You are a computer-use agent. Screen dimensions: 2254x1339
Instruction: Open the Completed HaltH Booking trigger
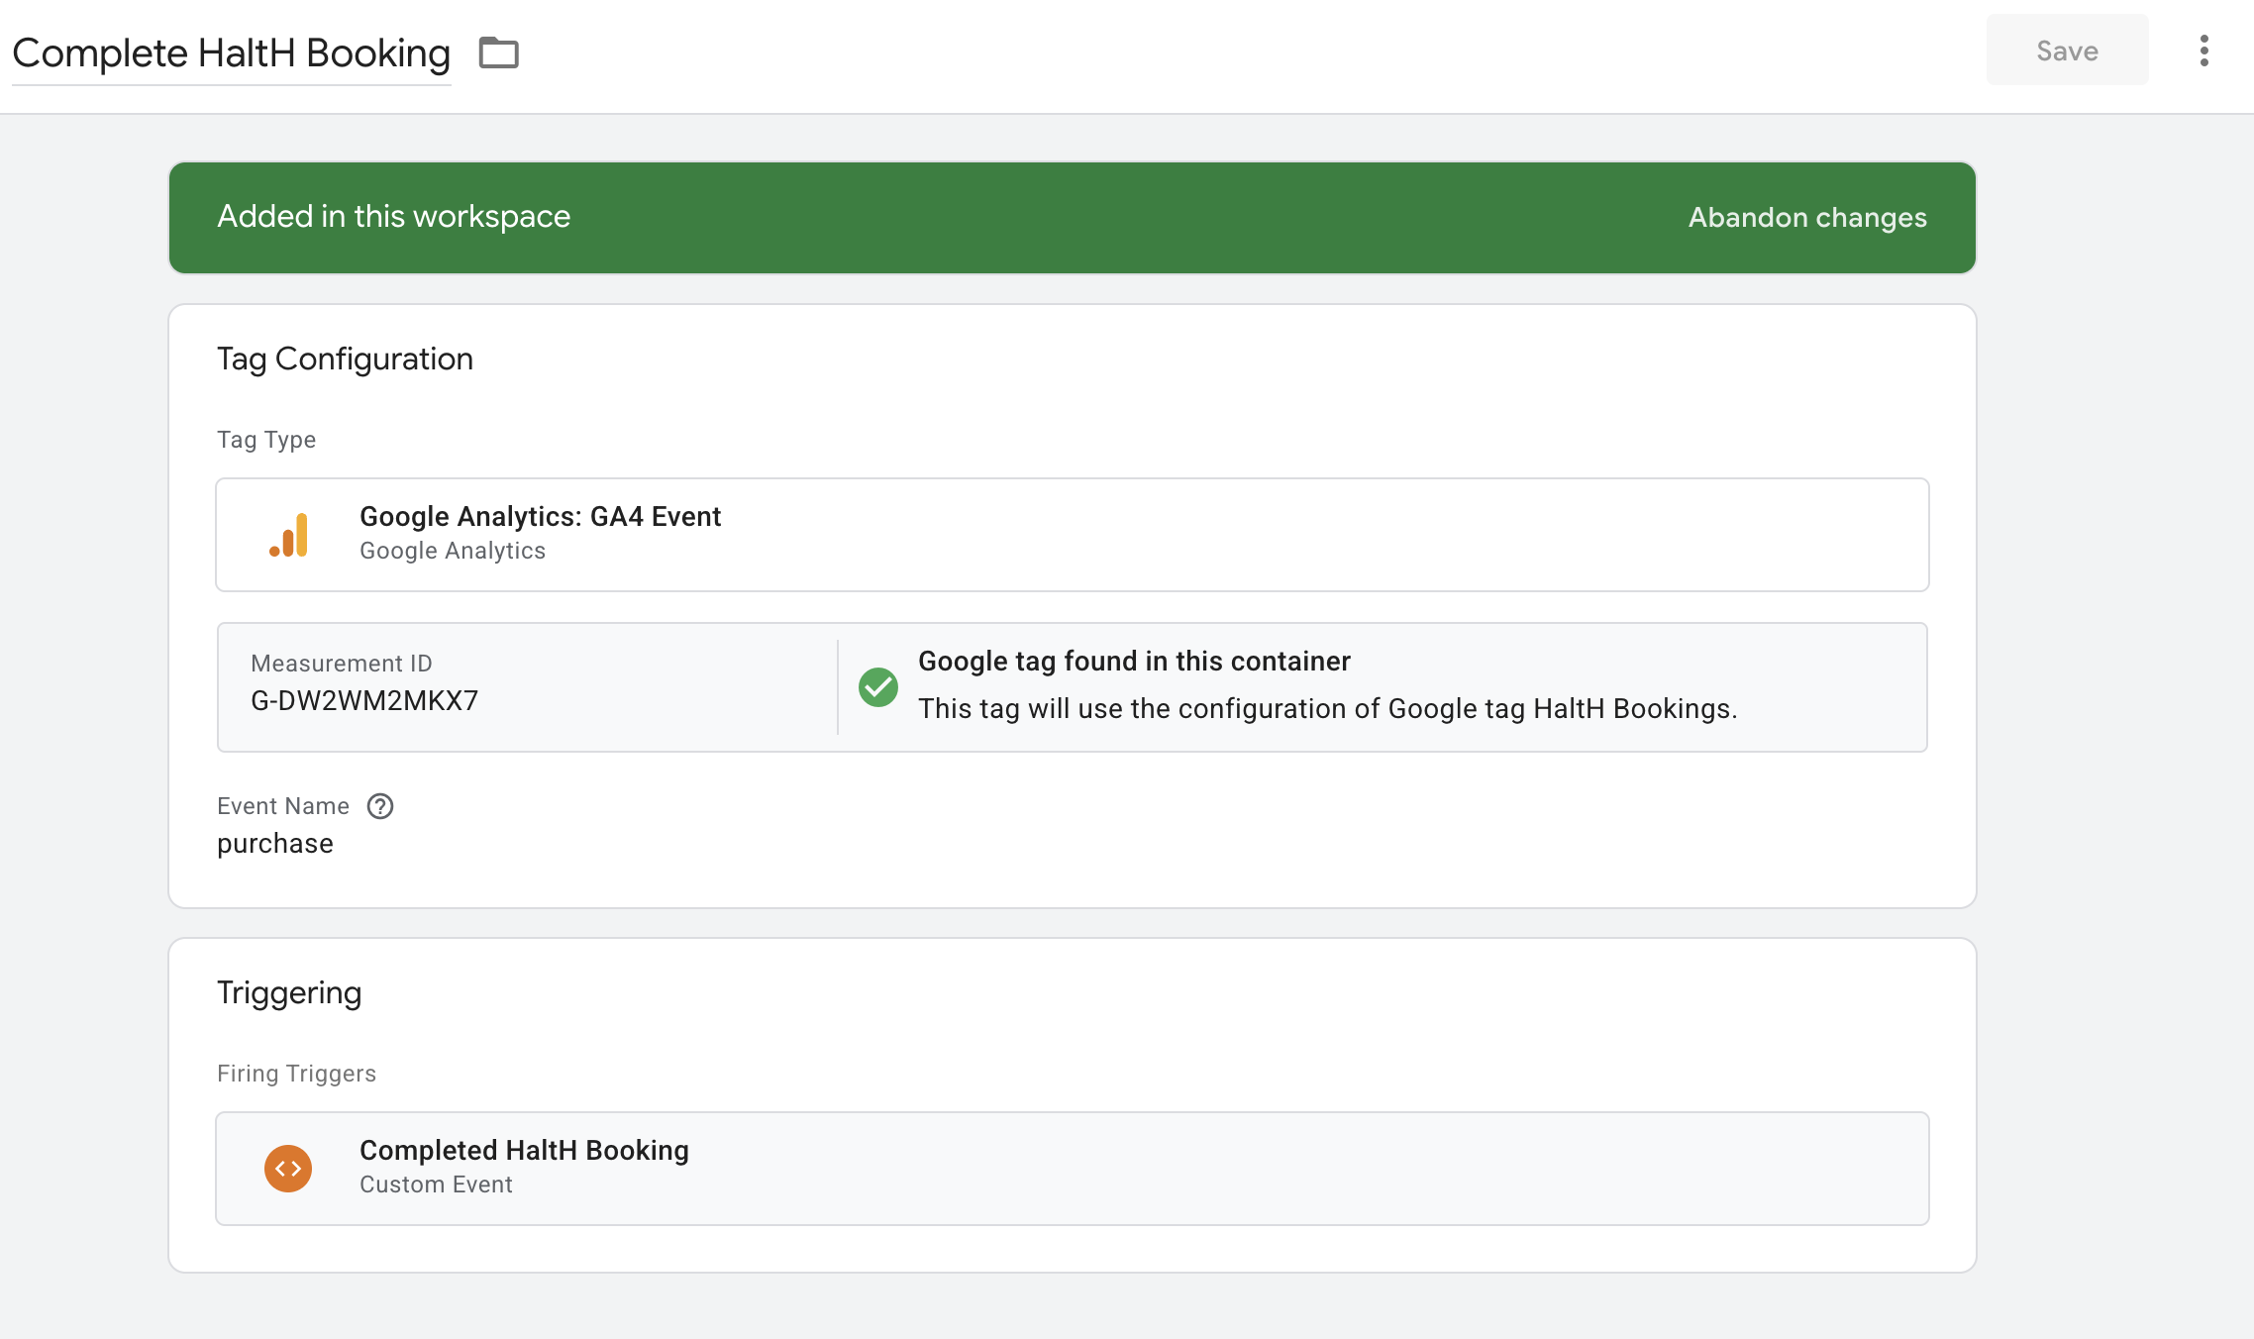click(1073, 1169)
